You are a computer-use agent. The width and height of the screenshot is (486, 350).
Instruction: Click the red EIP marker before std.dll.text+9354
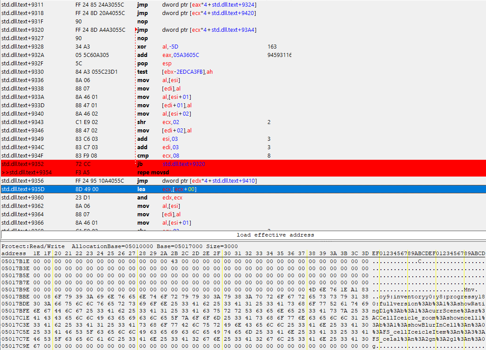(x=5, y=173)
